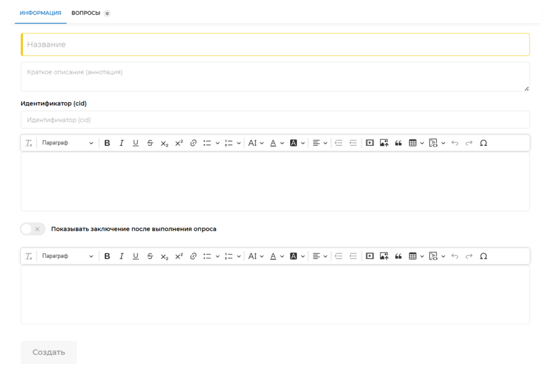Open background highlight color in second editor
The width and height of the screenshot is (551, 368).
(297, 256)
